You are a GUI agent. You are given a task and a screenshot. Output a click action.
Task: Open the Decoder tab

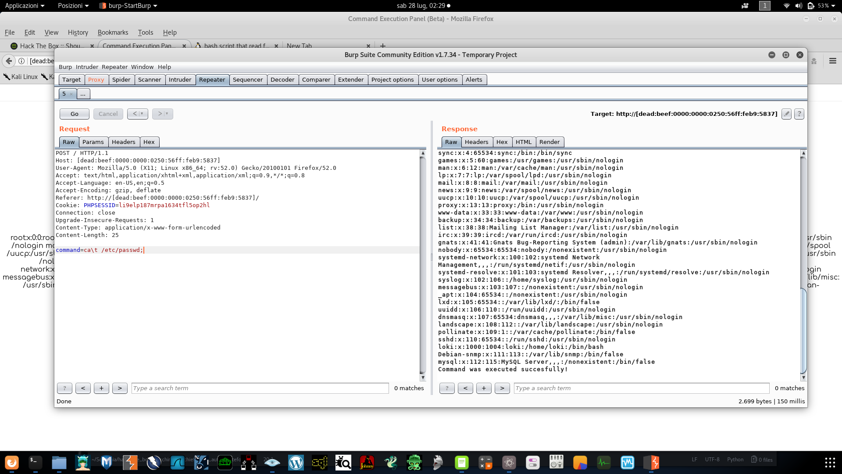point(282,79)
